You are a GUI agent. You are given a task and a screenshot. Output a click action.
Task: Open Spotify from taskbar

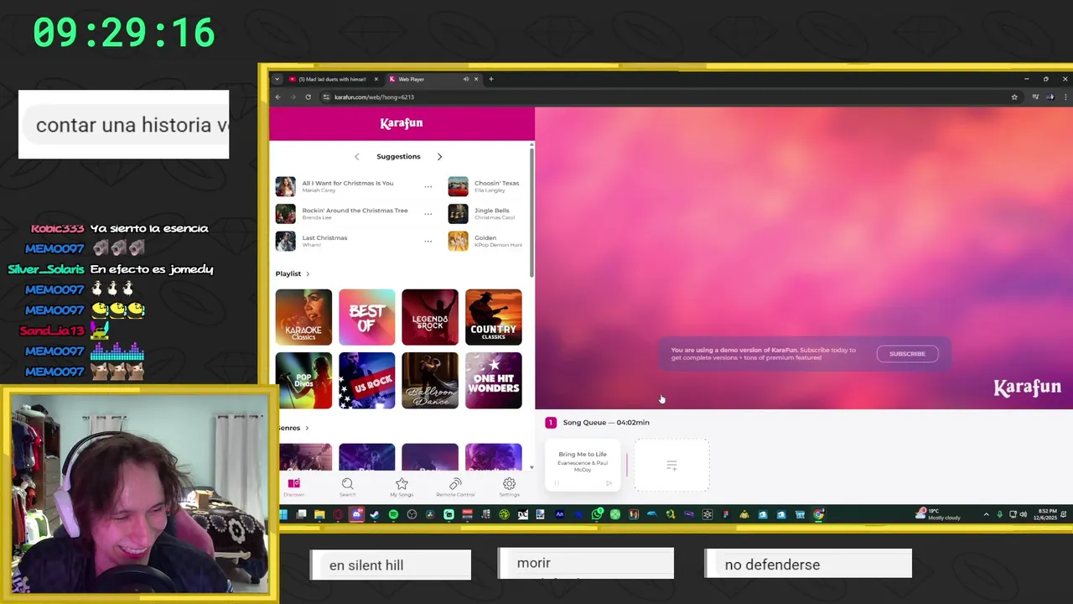click(x=393, y=514)
